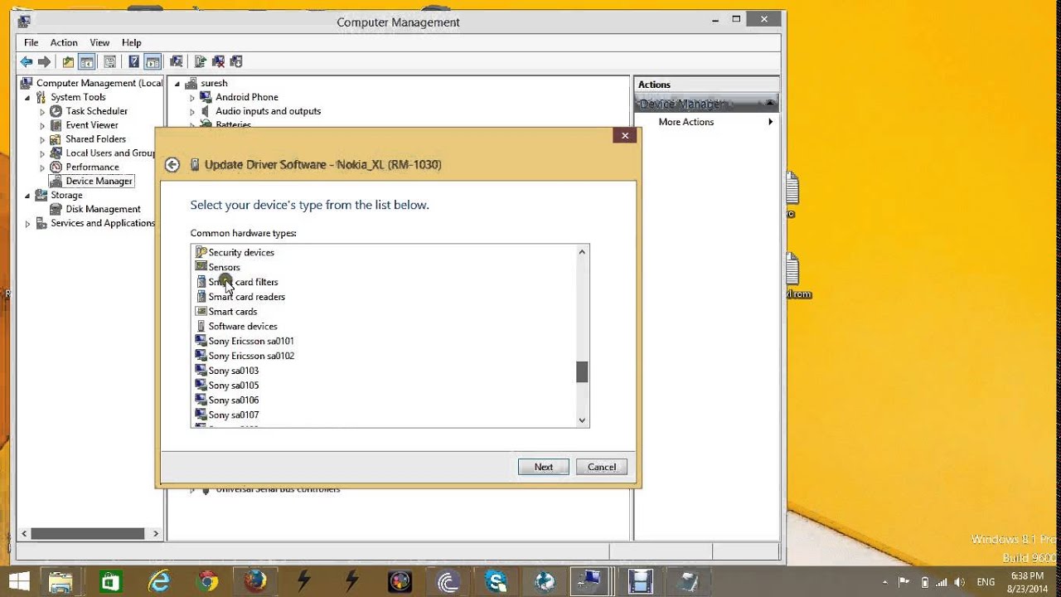Choose Sony sa0103 from the list

pos(233,371)
